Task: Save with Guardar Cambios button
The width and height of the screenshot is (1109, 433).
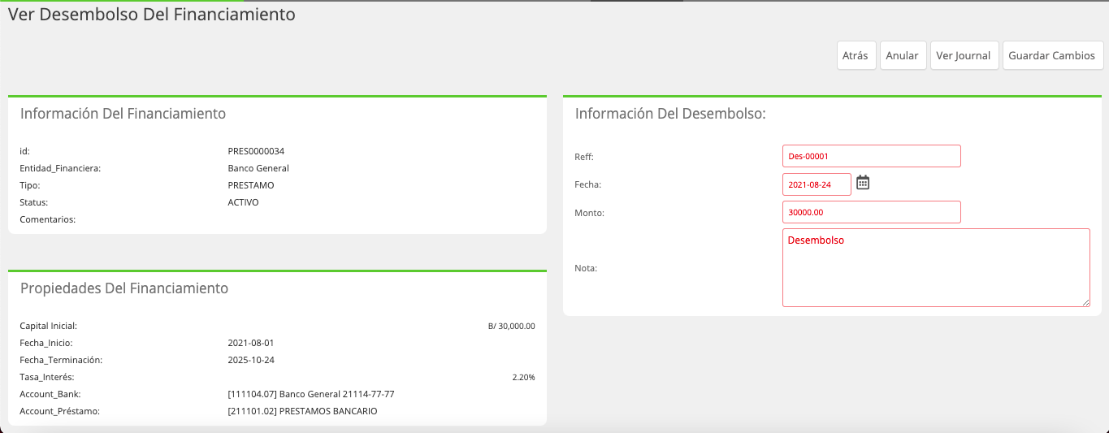Action: pyautogui.click(x=1053, y=56)
